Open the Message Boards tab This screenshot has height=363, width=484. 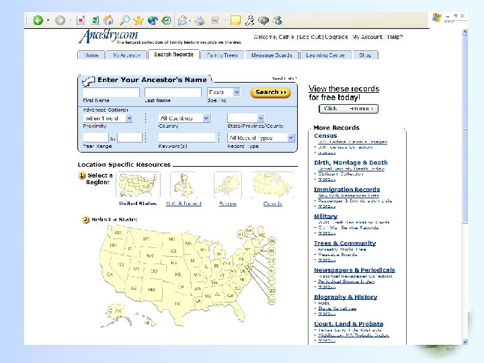[272, 55]
